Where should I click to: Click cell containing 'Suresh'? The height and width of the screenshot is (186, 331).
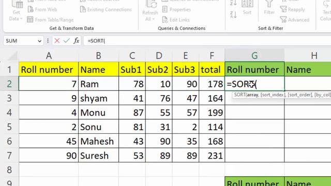coord(99,156)
